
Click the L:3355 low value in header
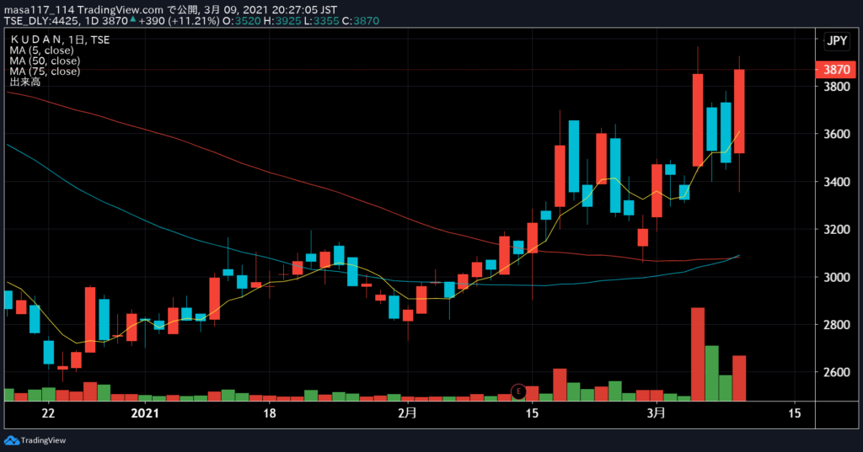point(321,21)
